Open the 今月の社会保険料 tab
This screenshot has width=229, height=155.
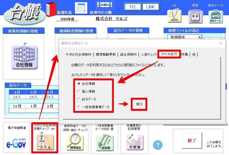[x=78, y=54]
